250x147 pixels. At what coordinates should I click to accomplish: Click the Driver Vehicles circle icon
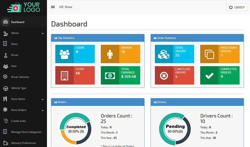(5, 77)
